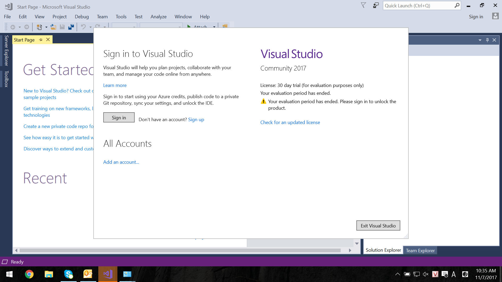Close the Start Page tab
The width and height of the screenshot is (502, 282).
48,40
